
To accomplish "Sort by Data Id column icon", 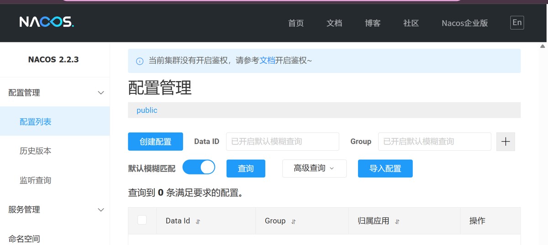I will 198,221.
